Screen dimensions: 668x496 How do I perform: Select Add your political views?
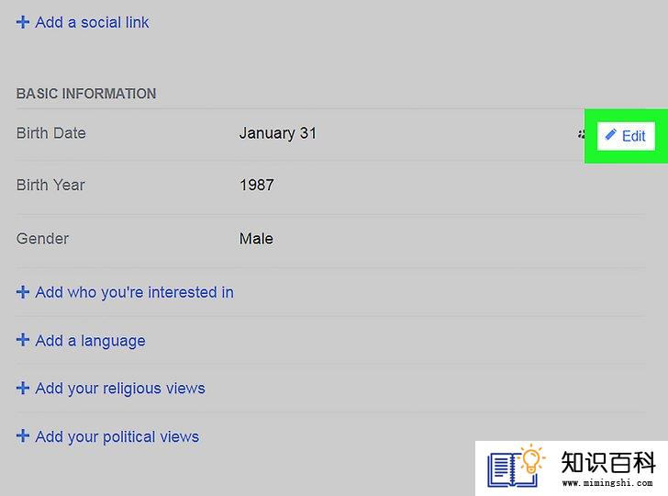117,437
